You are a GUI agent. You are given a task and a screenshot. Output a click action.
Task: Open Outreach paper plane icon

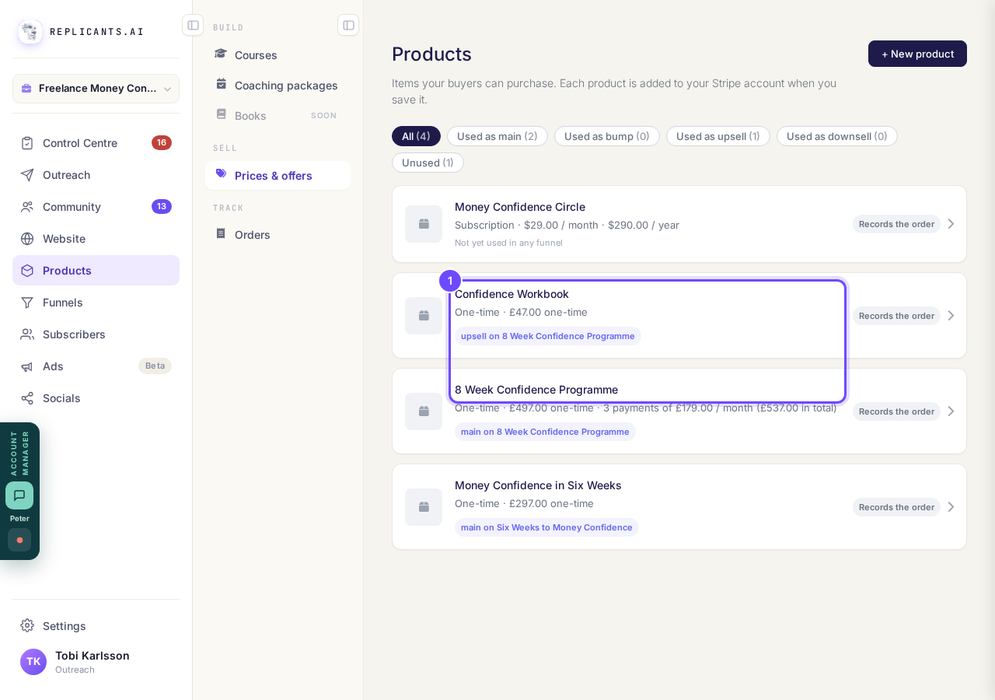pos(27,175)
